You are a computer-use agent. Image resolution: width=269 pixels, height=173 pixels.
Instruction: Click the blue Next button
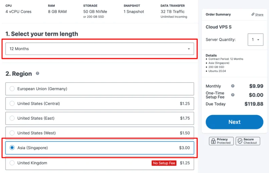click(x=234, y=122)
